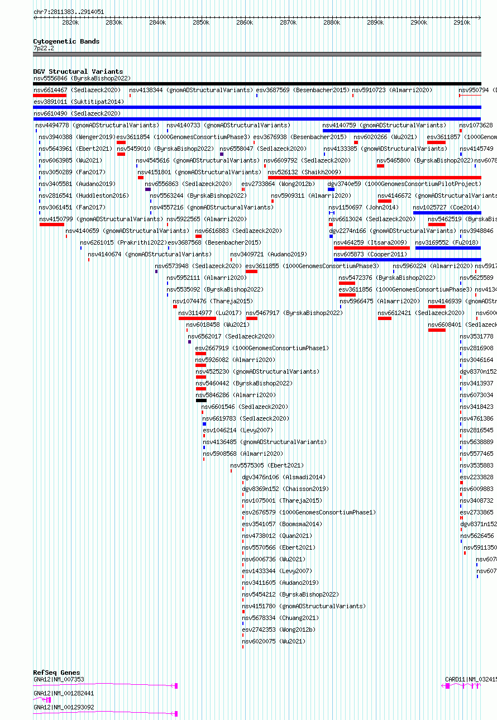
Task: Click the dgv3740e59 1000GenomesConsortiumPilotProject label
Action: click(404, 184)
